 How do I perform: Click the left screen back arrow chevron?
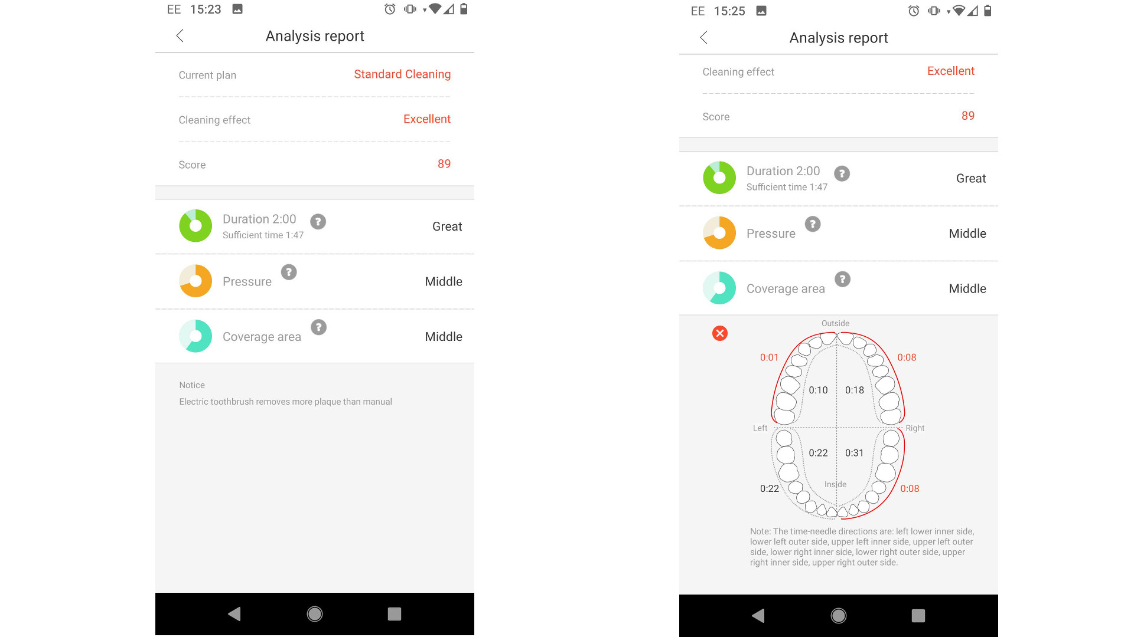(180, 37)
